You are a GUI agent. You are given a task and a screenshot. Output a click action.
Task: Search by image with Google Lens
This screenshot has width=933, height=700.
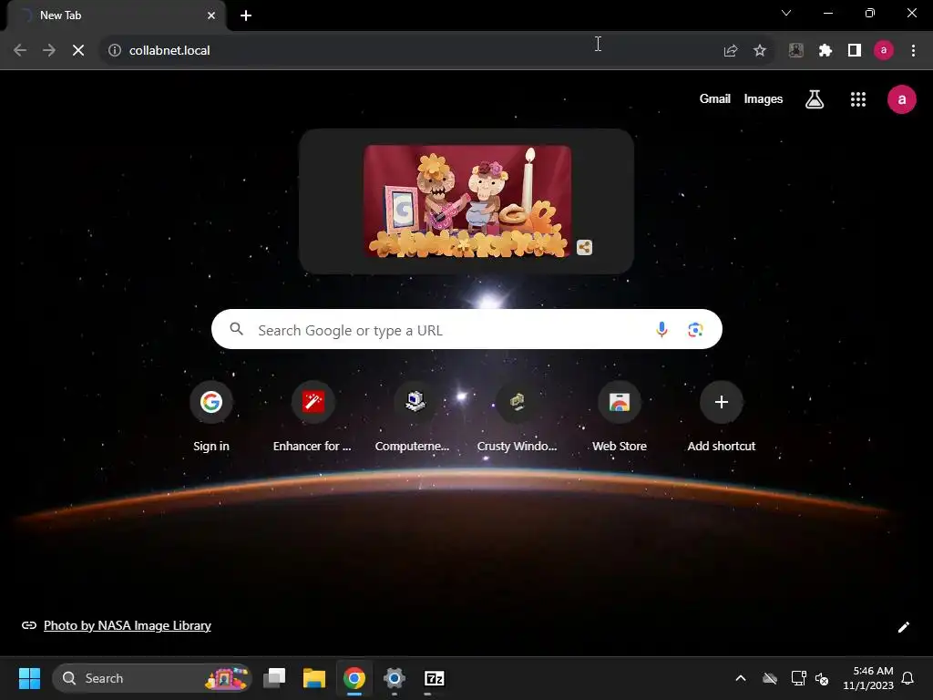pos(695,329)
